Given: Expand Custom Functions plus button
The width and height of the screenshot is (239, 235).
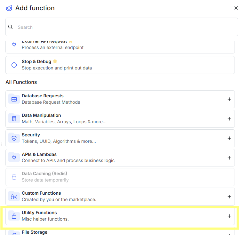Looking at the screenshot, I should [229, 197].
